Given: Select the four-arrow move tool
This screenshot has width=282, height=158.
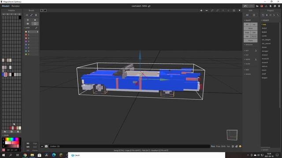Looking at the screenshot, I should (x=28, y=20).
